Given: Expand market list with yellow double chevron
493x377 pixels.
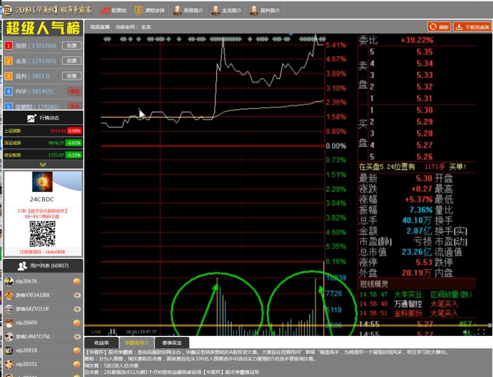Looking at the screenshot, I should 43,164.
